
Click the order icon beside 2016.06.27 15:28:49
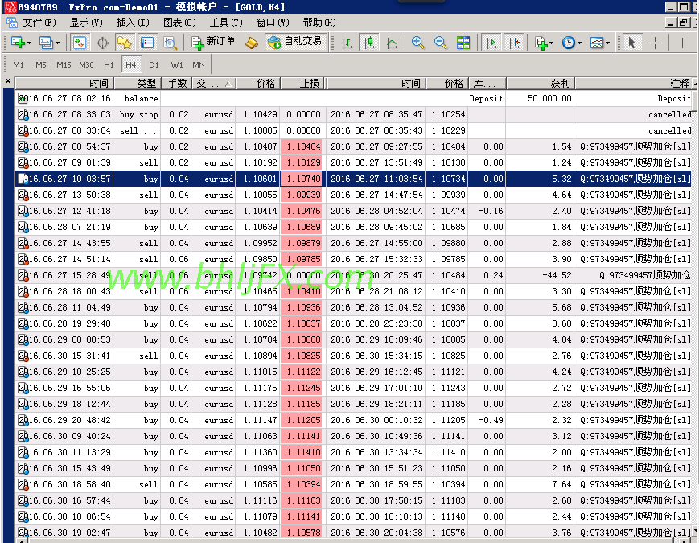[x=23, y=275]
